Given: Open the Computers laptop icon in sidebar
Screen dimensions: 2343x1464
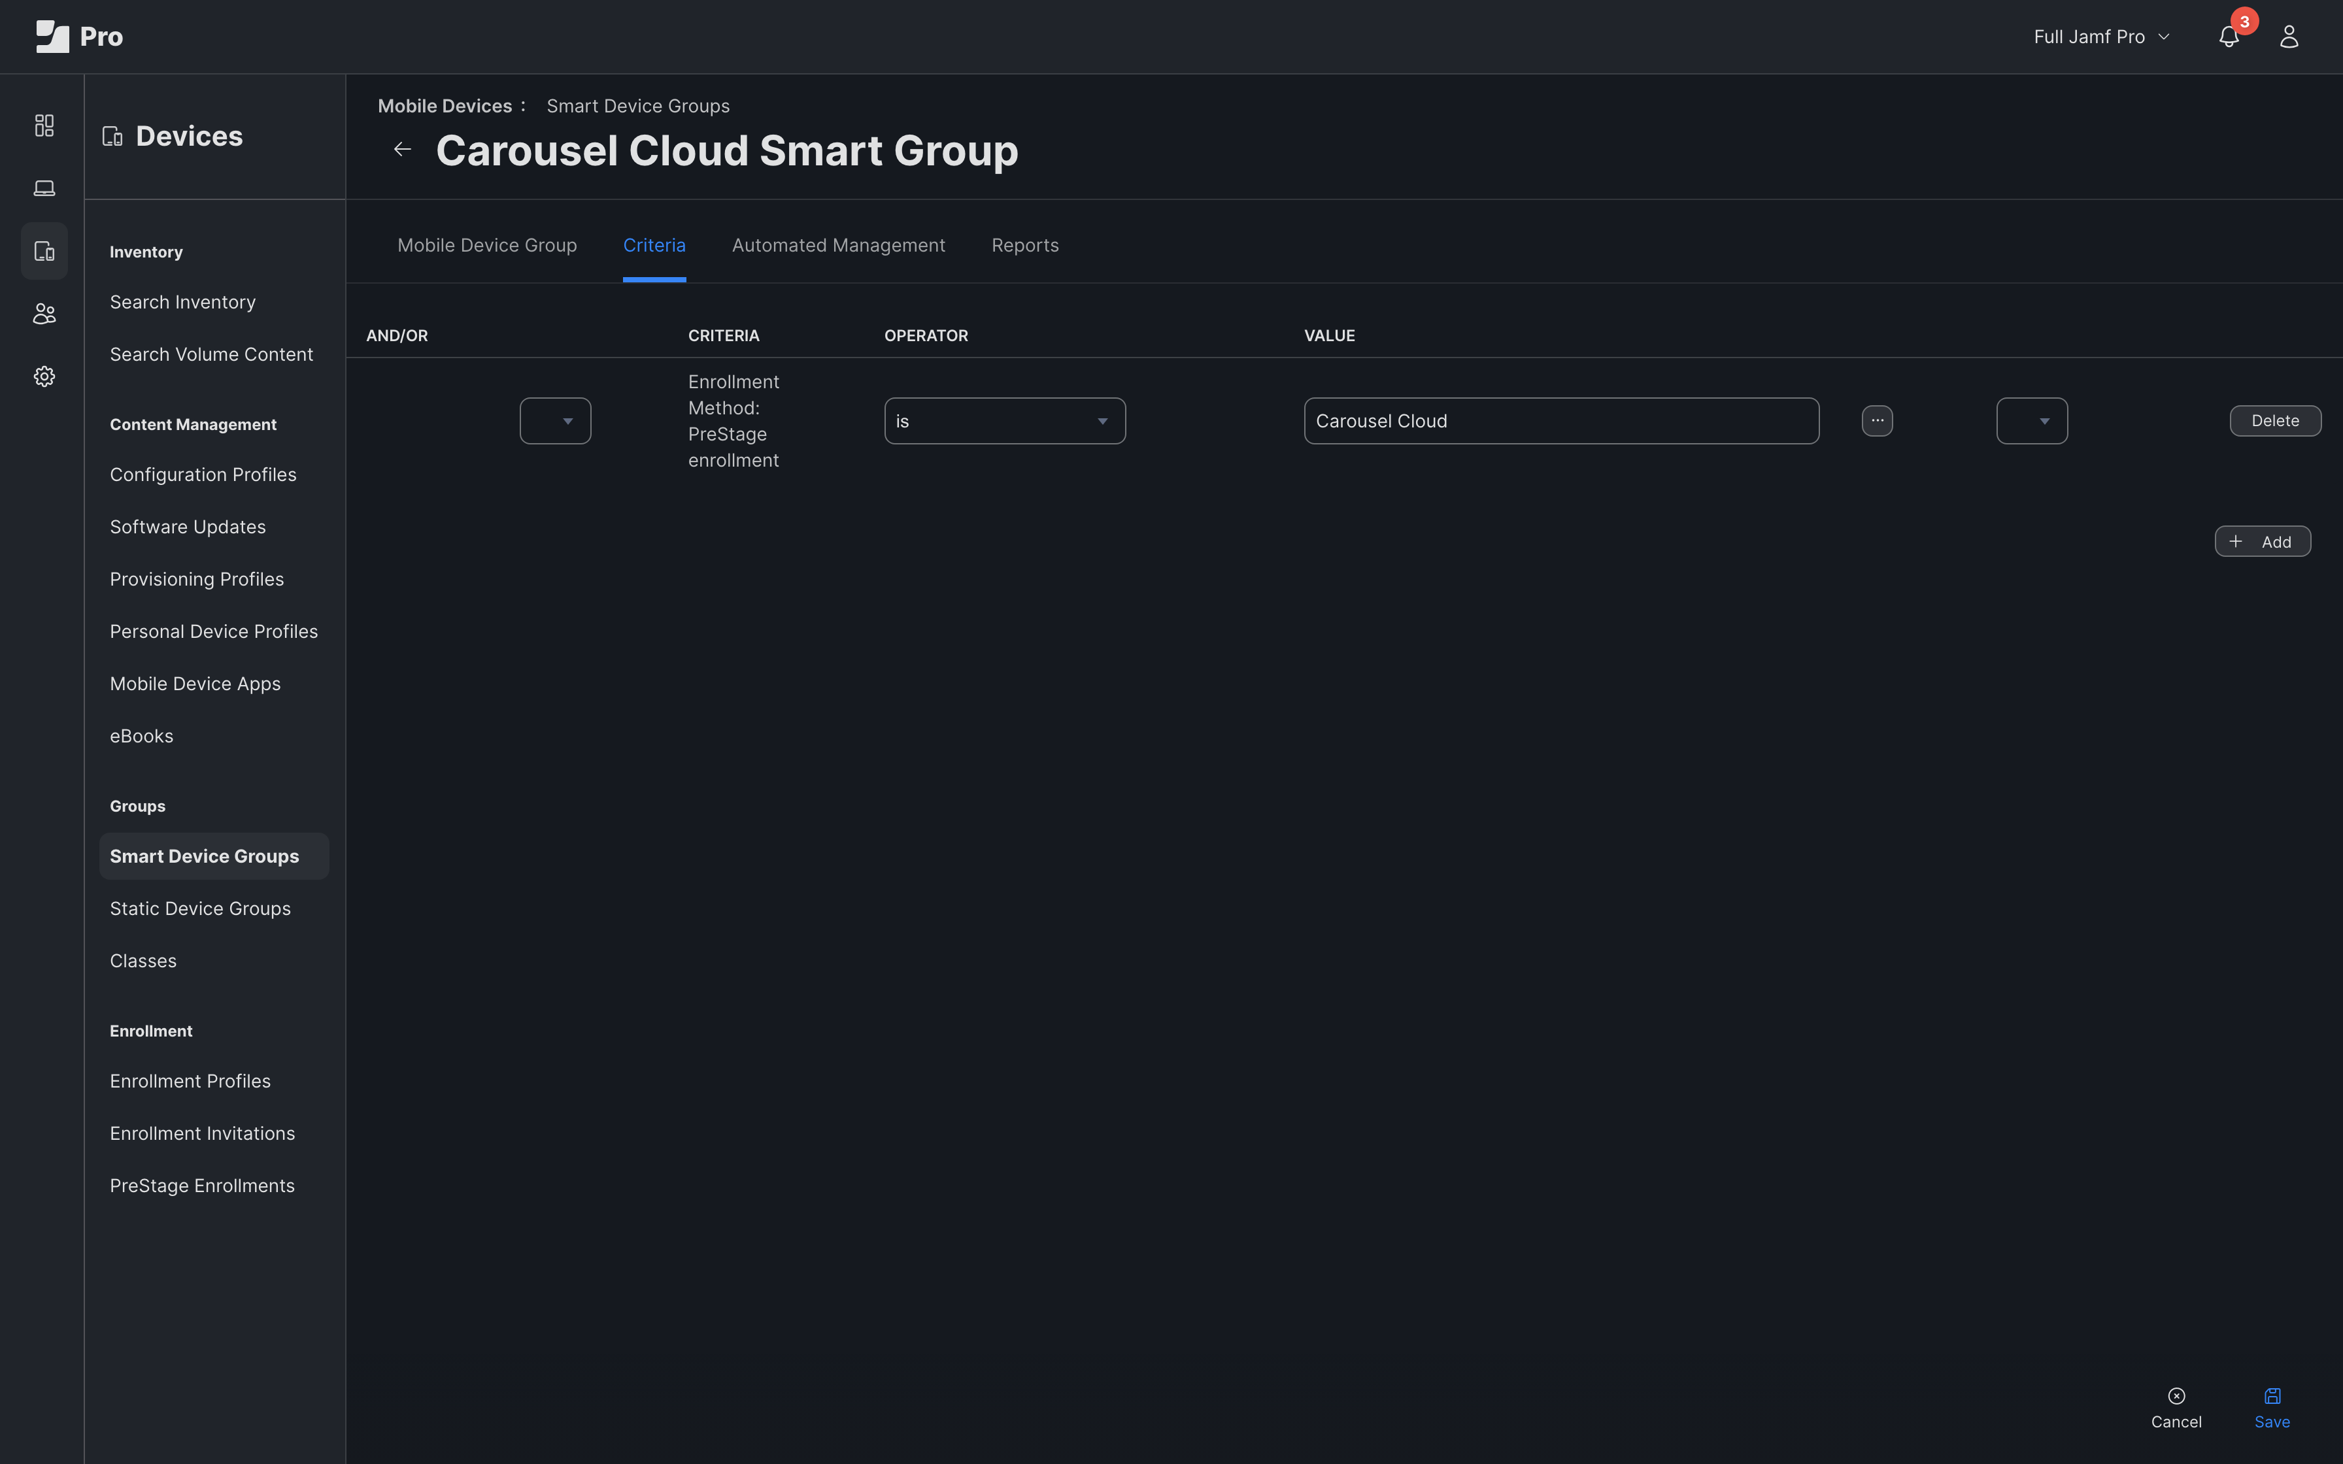Looking at the screenshot, I should pyautogui.click(x=44, y=188).
